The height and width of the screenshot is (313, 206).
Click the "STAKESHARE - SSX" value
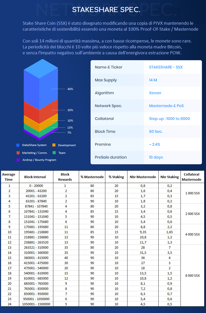tap(166, 67)
